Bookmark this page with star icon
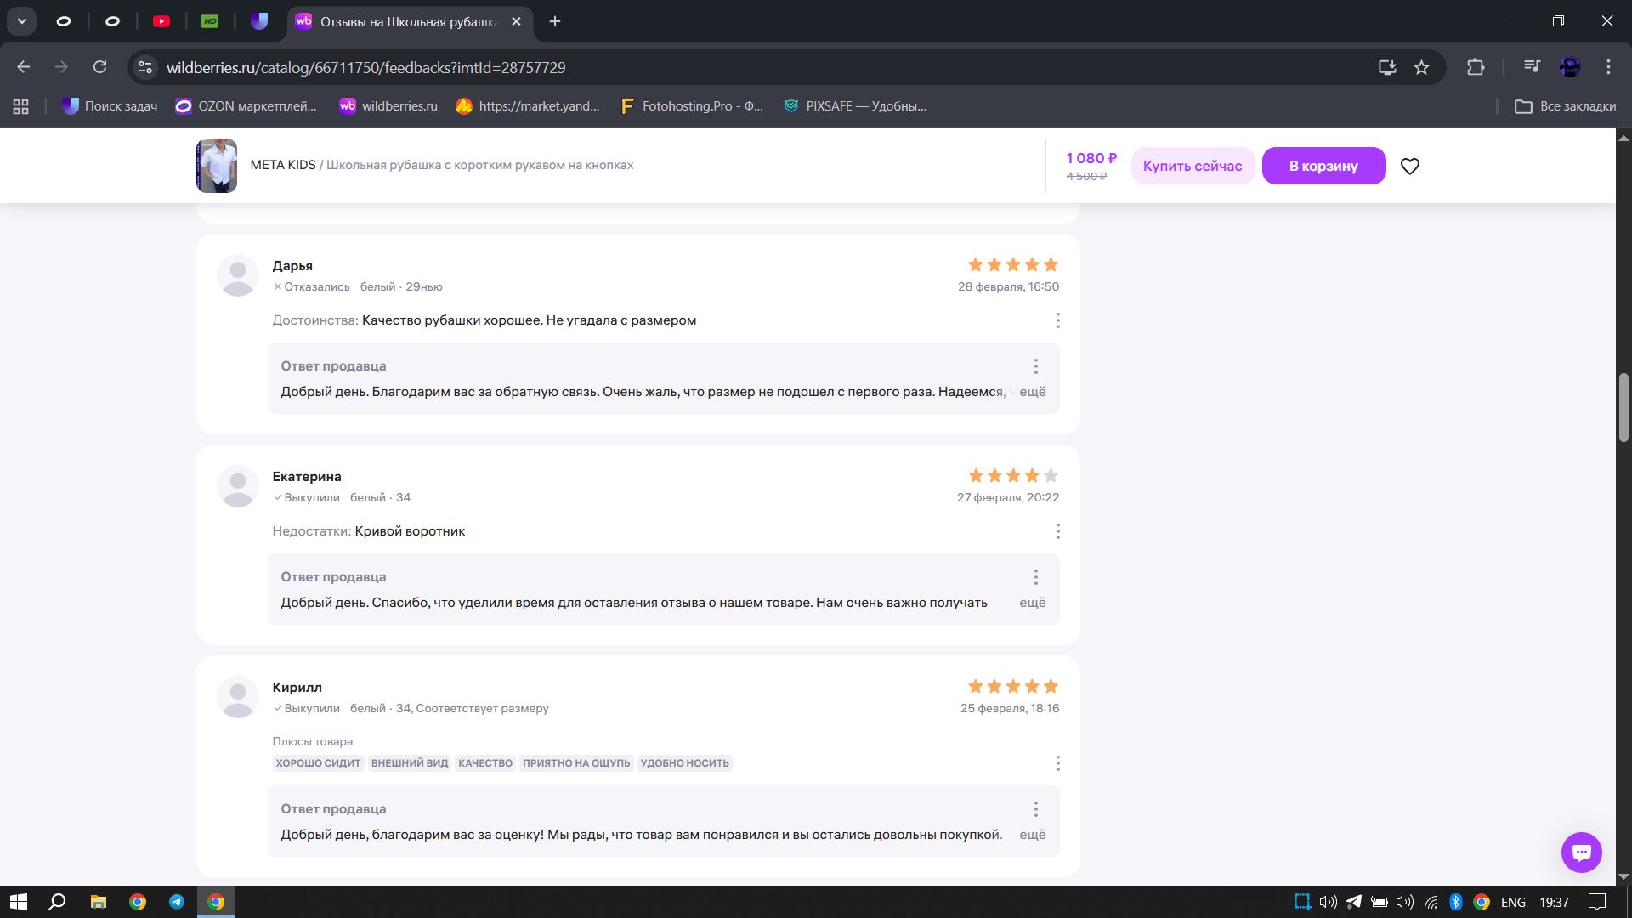Image resolution: width=1632 pixels, height=918 pixels. 1421,67
